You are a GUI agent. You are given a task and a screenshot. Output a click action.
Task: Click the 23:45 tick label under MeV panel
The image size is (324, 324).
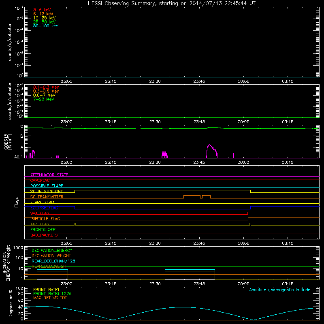199,122
